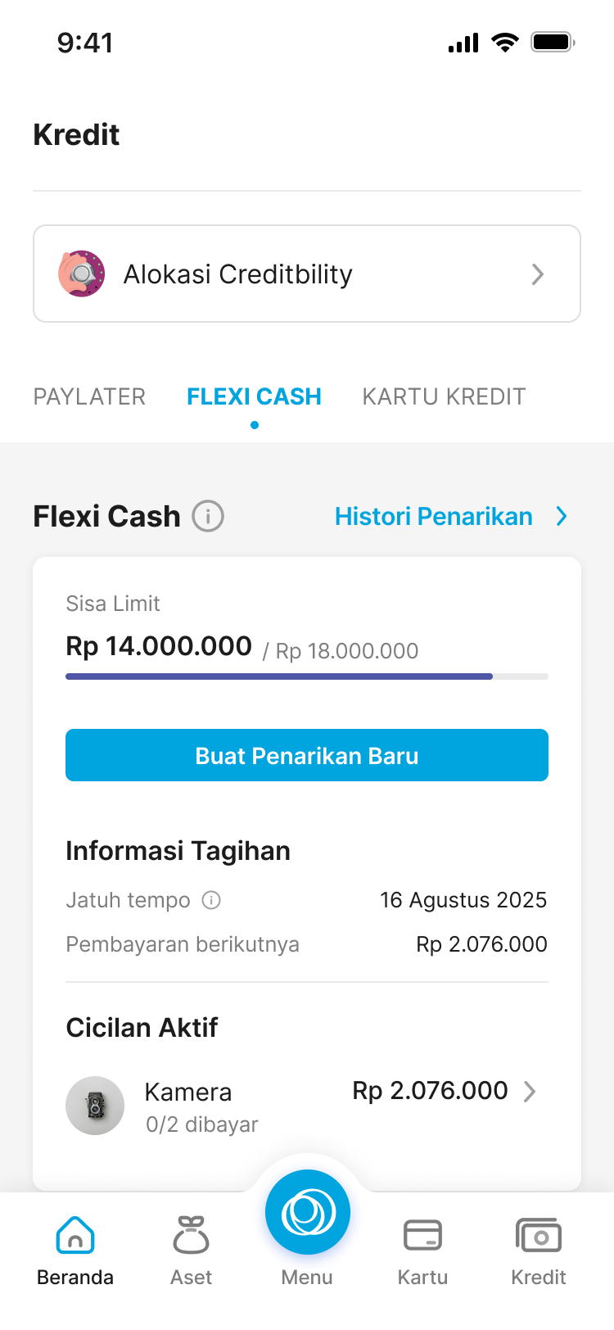Image resolution: width=614 pixels, height=1330 pixels.
Task: Expand Alokasi Creditbility with the chevron
Action: tap(538, 274)
